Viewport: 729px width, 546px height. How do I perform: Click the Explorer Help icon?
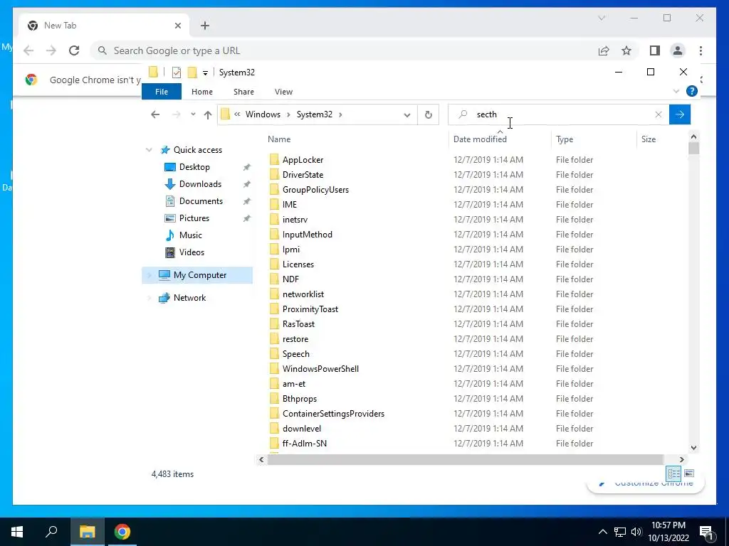691,92
